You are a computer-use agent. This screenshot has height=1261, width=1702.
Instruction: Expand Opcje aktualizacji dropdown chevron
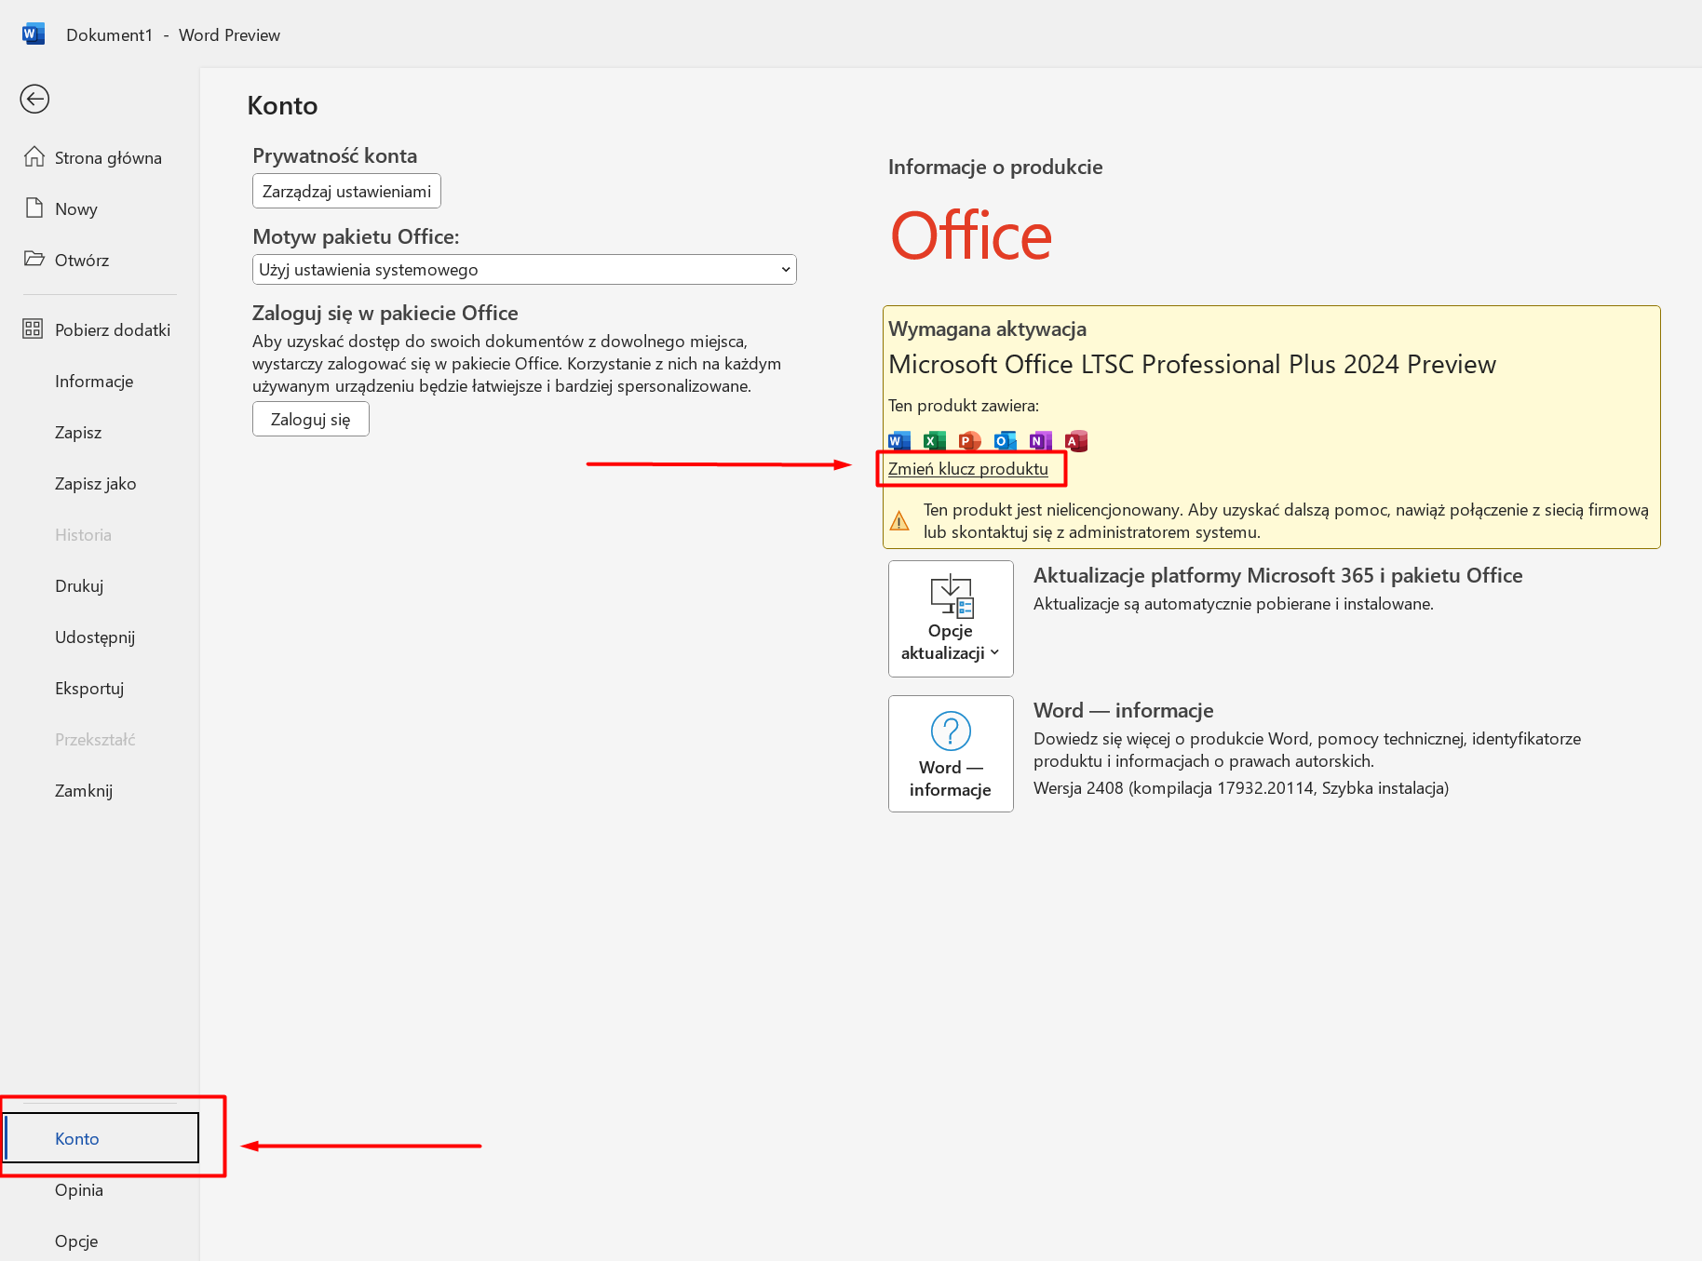pos(994,652)
